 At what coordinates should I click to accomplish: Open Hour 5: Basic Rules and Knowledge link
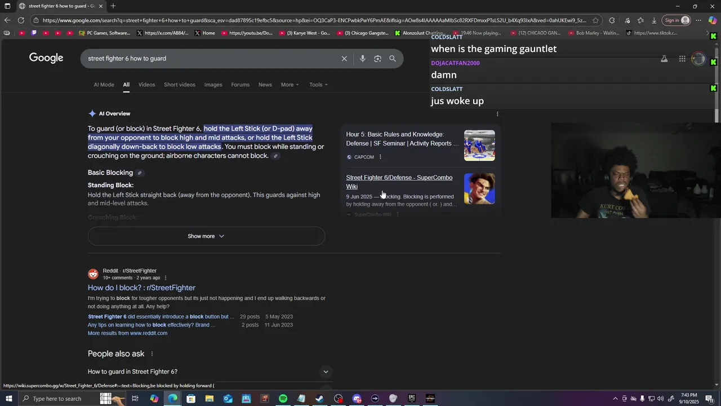coord(402,139)
